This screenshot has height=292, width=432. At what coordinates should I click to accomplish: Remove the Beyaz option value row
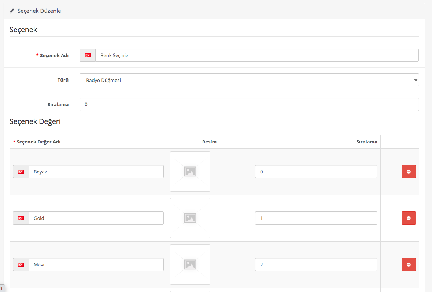(x=409, y=172)
